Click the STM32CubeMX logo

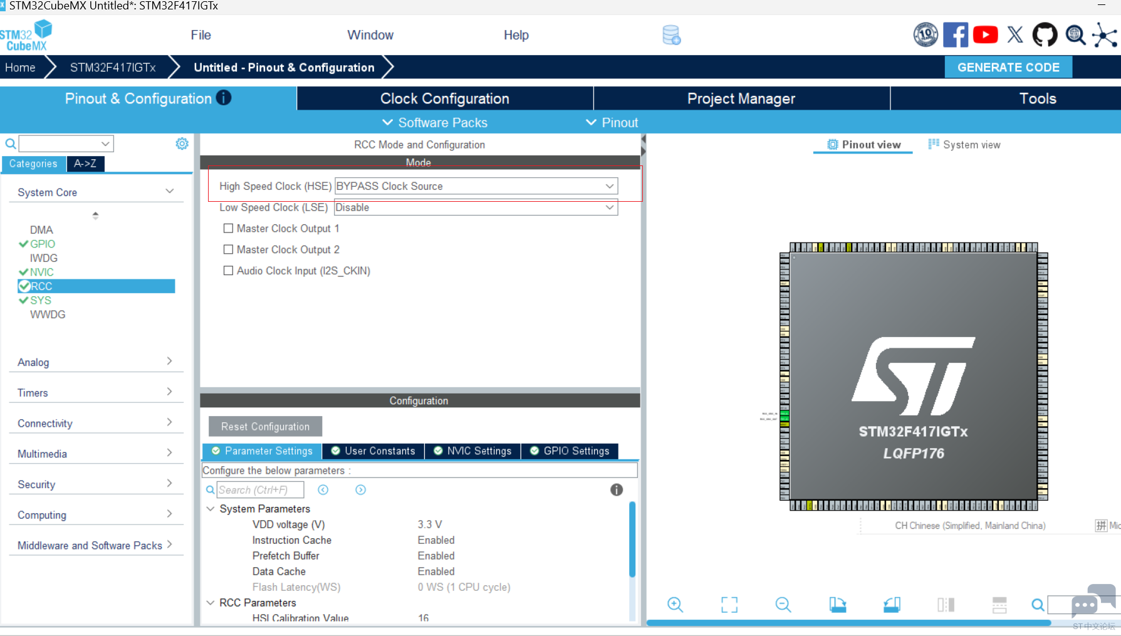26,35
